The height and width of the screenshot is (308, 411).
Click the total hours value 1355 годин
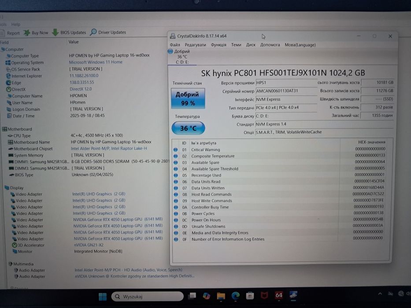pyautogui.click(x=378, y=115)
